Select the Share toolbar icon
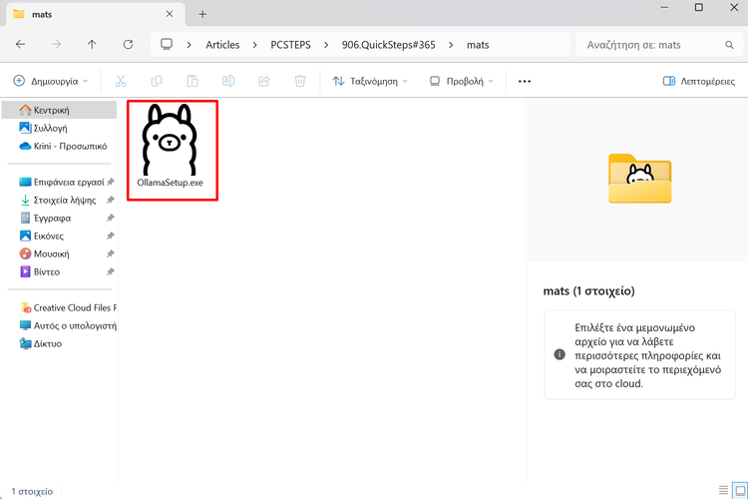This screenshot has height=499, width=748. point(264,81)
